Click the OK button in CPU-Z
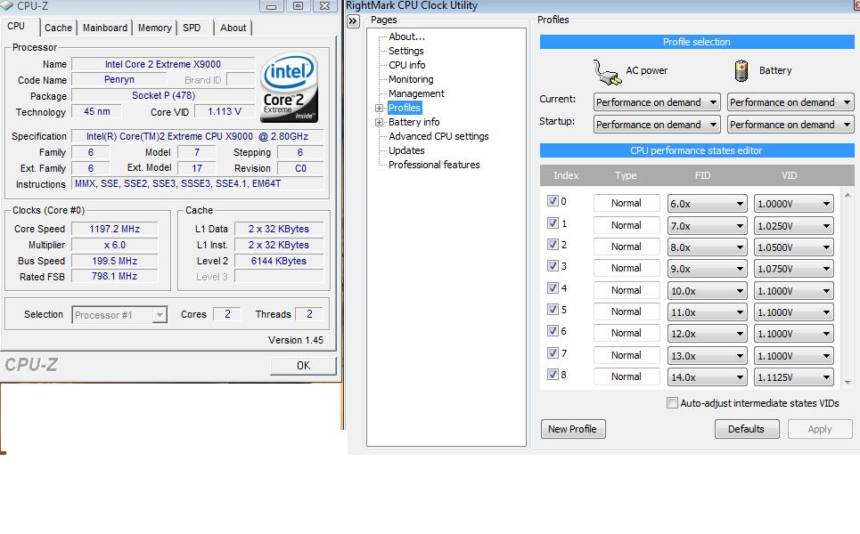 point(303,365)
